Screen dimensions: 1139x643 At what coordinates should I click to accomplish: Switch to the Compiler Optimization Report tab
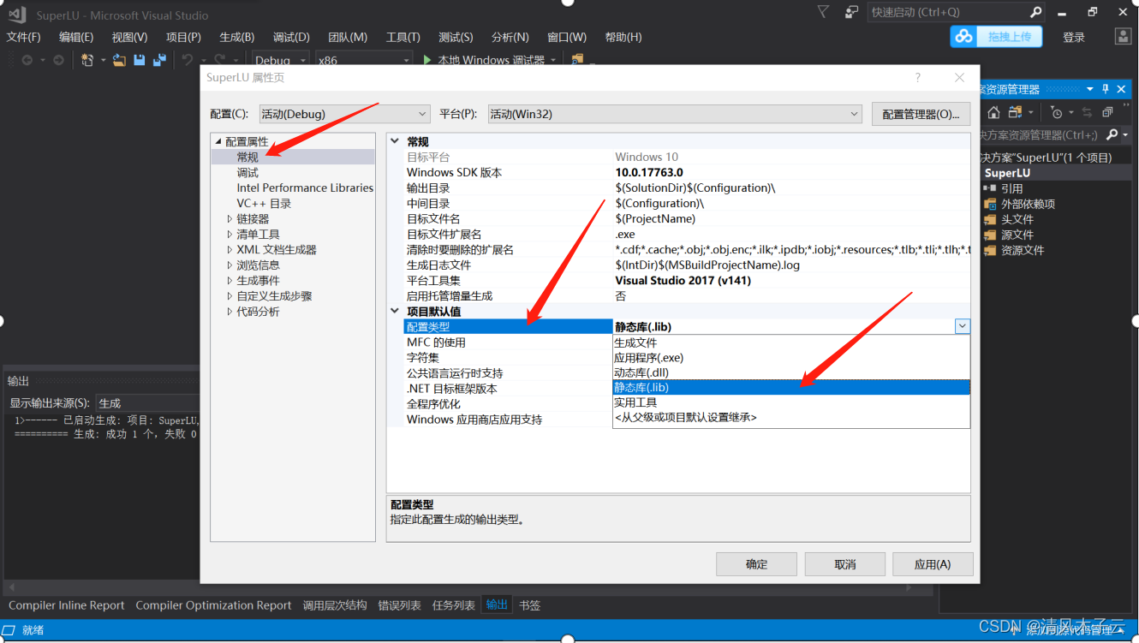click(x=213, y=604)
